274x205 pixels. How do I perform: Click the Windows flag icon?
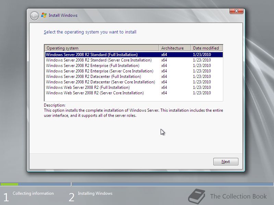[44, 15]
